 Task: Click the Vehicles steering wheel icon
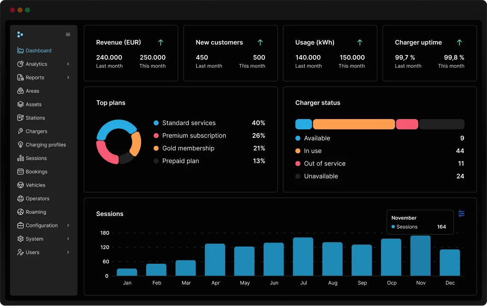pyautogui.click(x=21, y=185)
